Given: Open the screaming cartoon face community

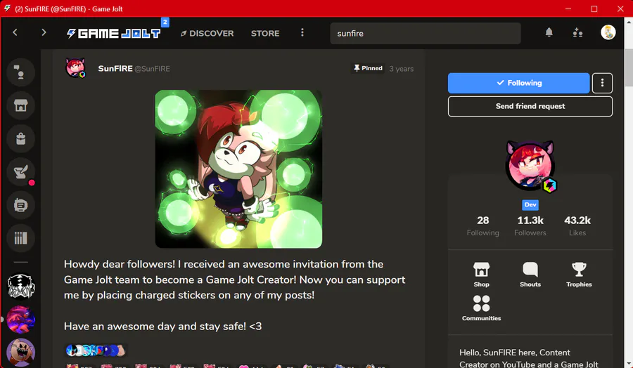Looking at the screenshot, I should 21,353.
